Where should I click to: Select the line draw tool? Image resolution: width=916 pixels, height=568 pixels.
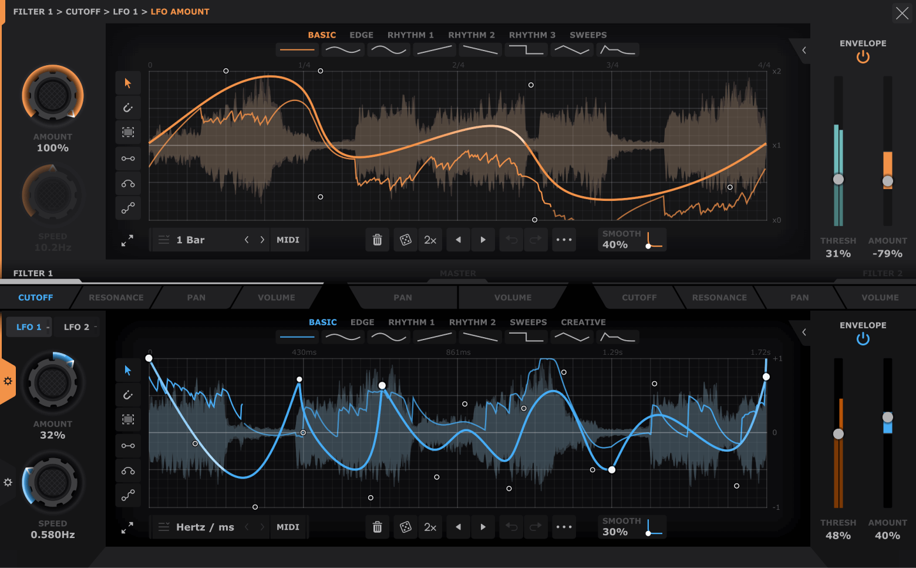pyautogui.click(x=128, y=158)
